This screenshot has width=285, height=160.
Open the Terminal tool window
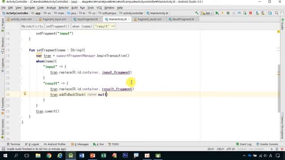tap(13, 144)
